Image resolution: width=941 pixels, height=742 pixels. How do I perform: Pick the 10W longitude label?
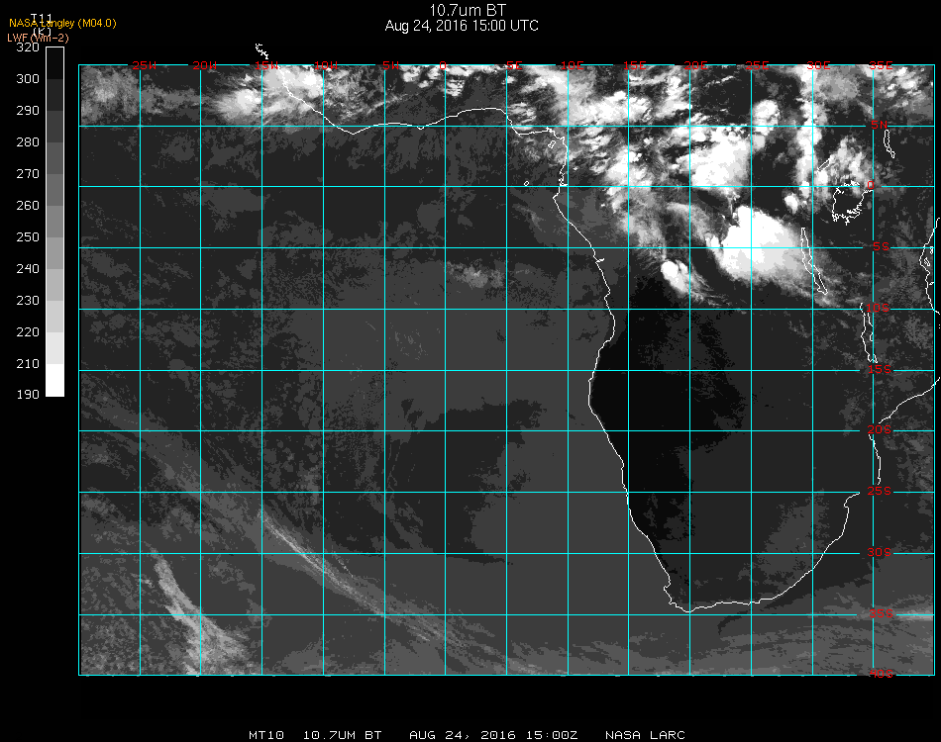point(327,65)
